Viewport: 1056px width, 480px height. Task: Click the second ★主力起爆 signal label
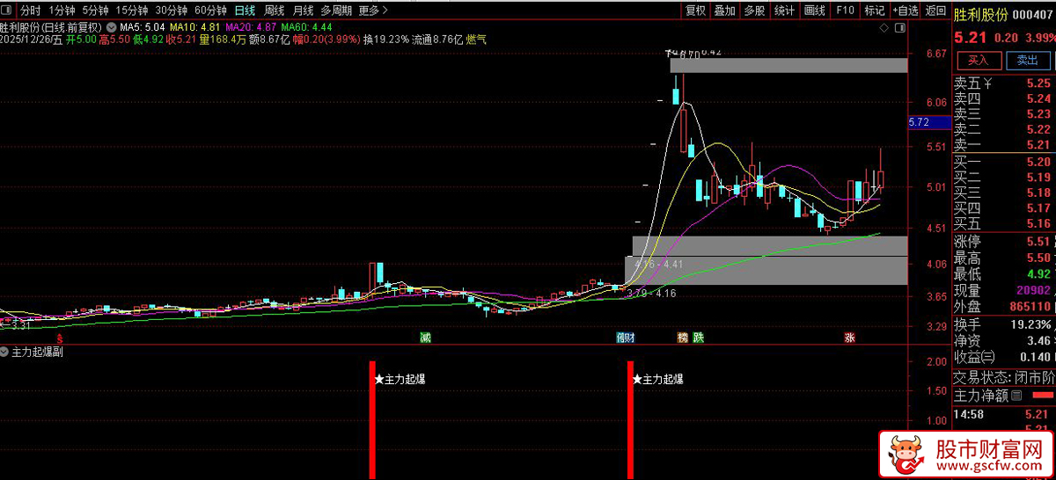[x=657, y=380]
